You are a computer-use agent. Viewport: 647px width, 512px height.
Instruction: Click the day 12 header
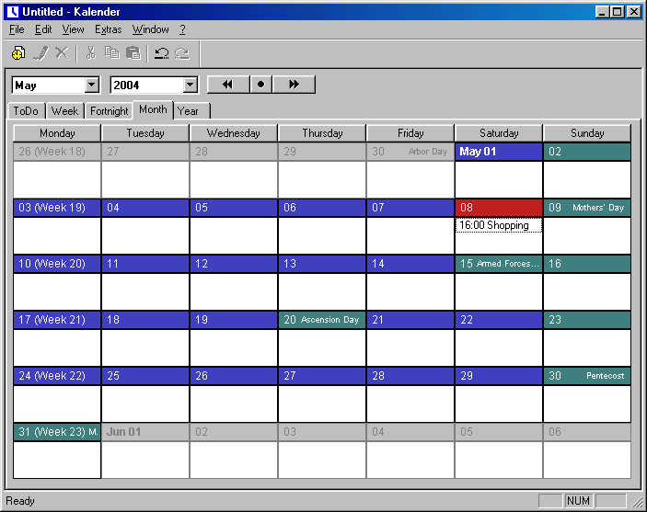coord(234,264)
